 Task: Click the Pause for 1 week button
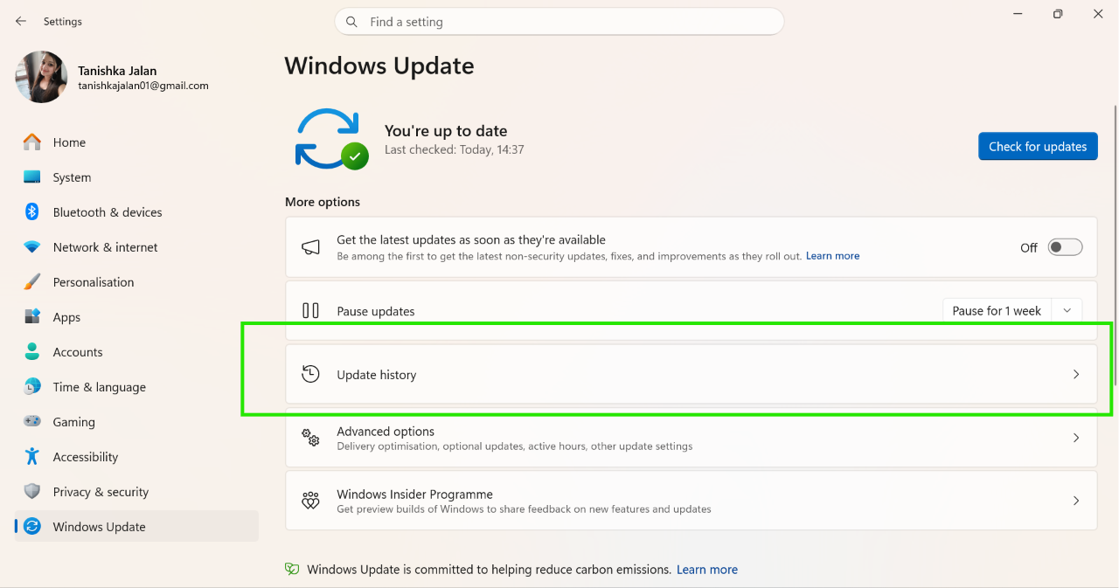pyautogui.click(x=997, y=311)
